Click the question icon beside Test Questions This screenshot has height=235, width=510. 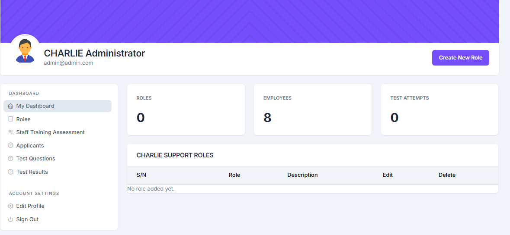[11, 159]
